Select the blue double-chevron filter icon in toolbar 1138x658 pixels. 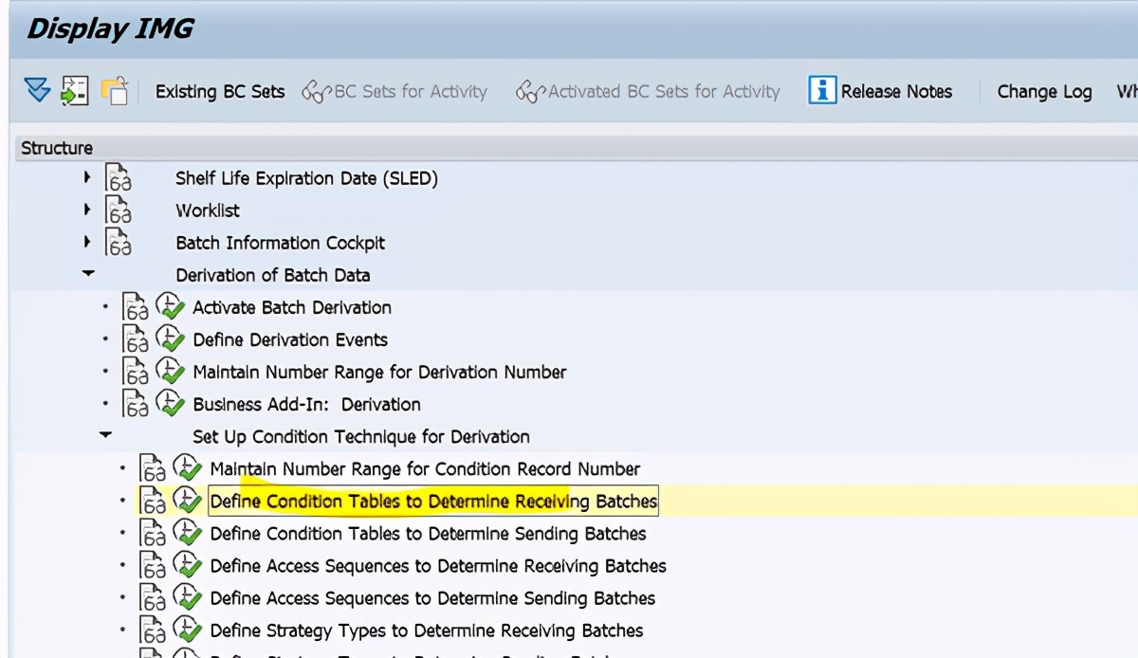click(x=39, y=91)
